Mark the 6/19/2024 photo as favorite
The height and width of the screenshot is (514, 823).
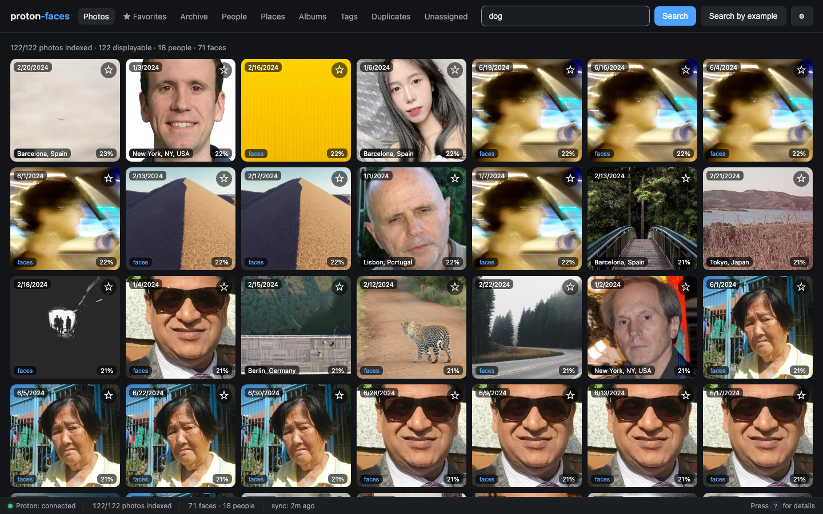point(570,70)
